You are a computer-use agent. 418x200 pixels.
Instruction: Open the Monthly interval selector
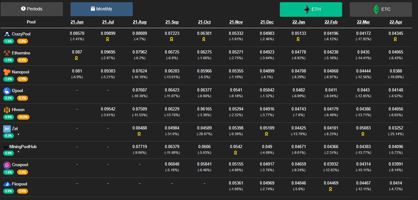click(x=102, y=9)
